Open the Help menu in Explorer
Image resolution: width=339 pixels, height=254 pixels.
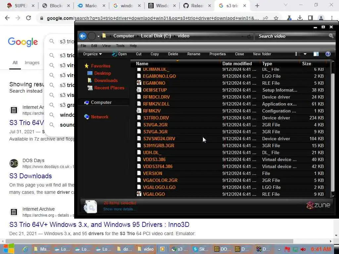pos(133,46)
